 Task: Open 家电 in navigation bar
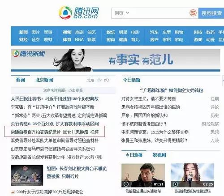pos(179,40)
